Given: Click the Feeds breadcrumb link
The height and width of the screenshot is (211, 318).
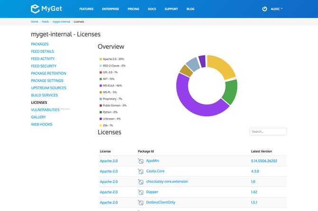Looking at the screenshot, I should pos(46,21).
